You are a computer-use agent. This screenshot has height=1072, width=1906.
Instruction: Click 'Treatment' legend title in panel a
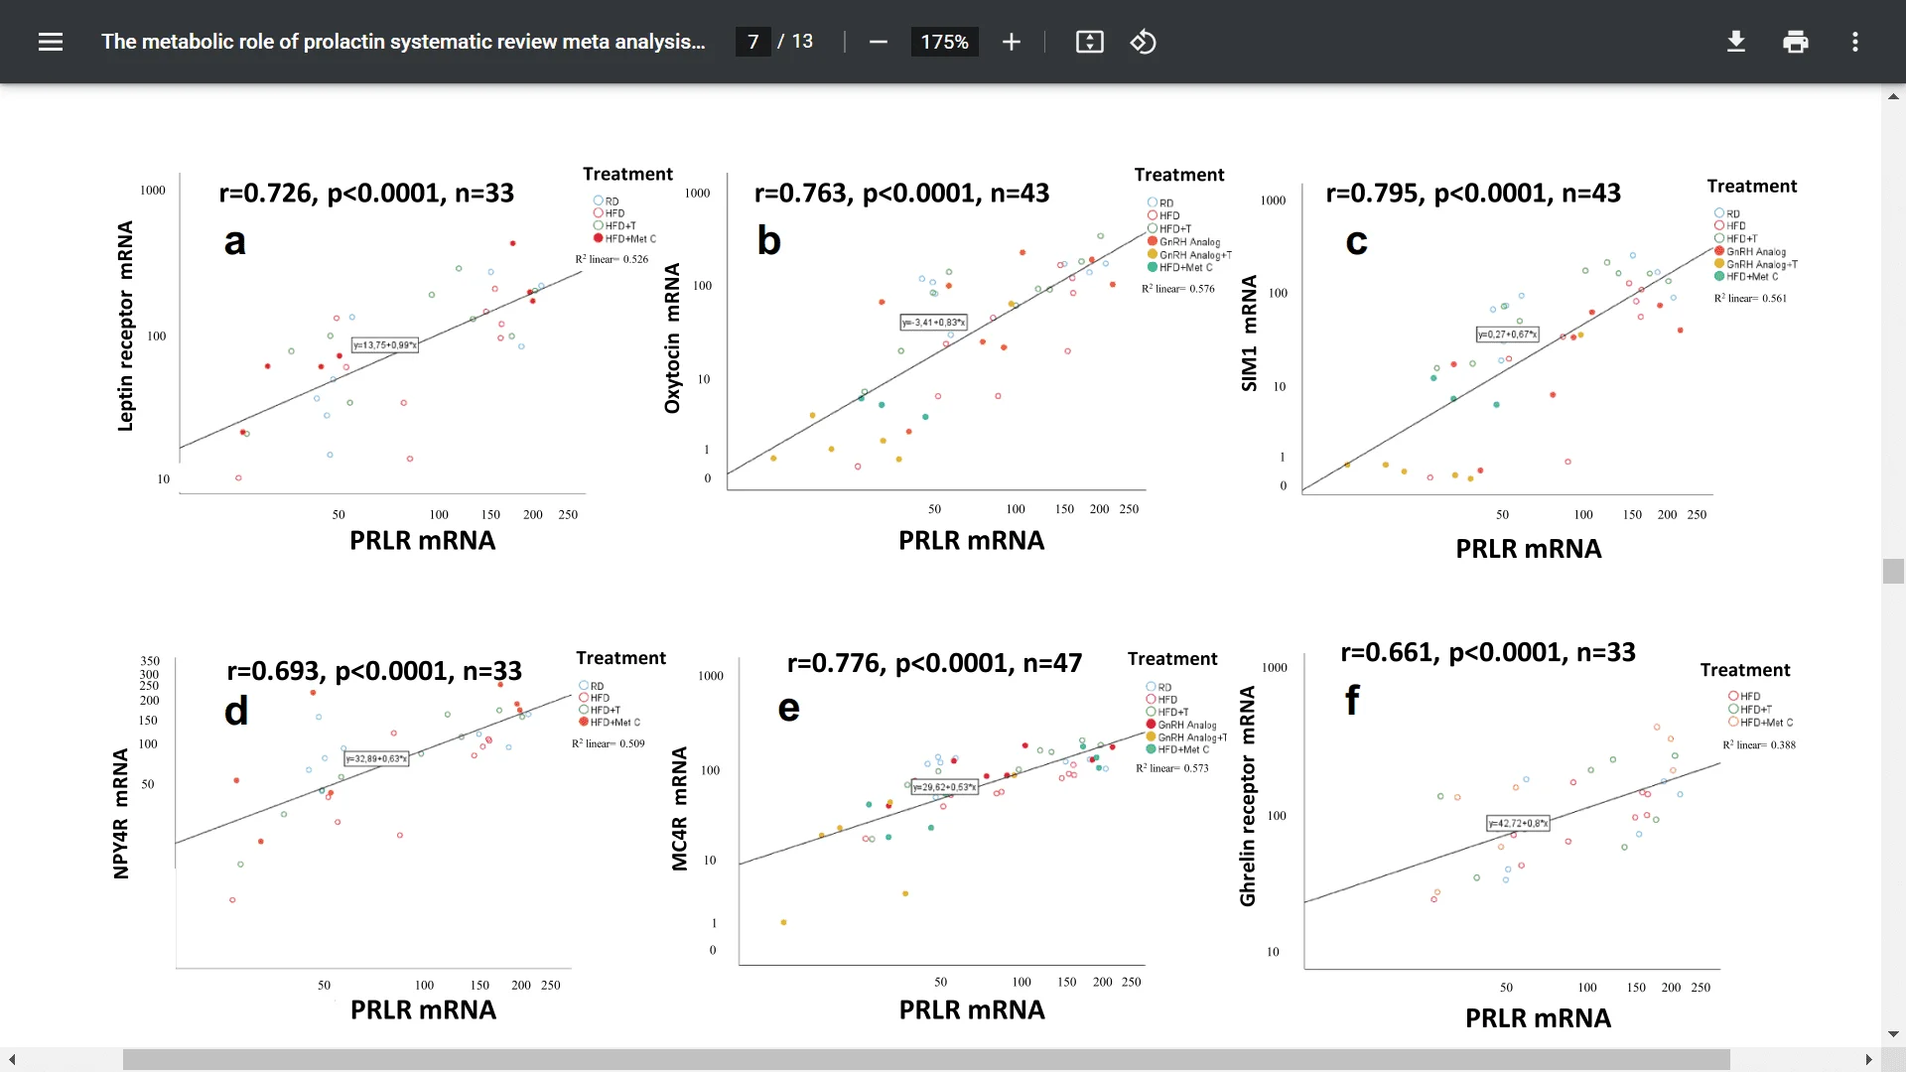tap(627, 174)
